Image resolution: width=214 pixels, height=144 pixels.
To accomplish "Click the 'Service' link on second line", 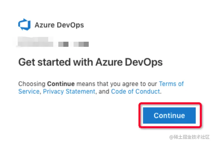I will point(29,91).
